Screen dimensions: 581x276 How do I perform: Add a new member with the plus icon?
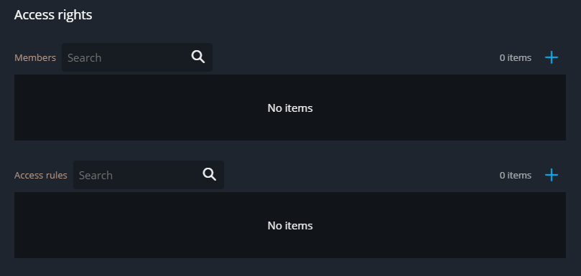pos(552,57)
